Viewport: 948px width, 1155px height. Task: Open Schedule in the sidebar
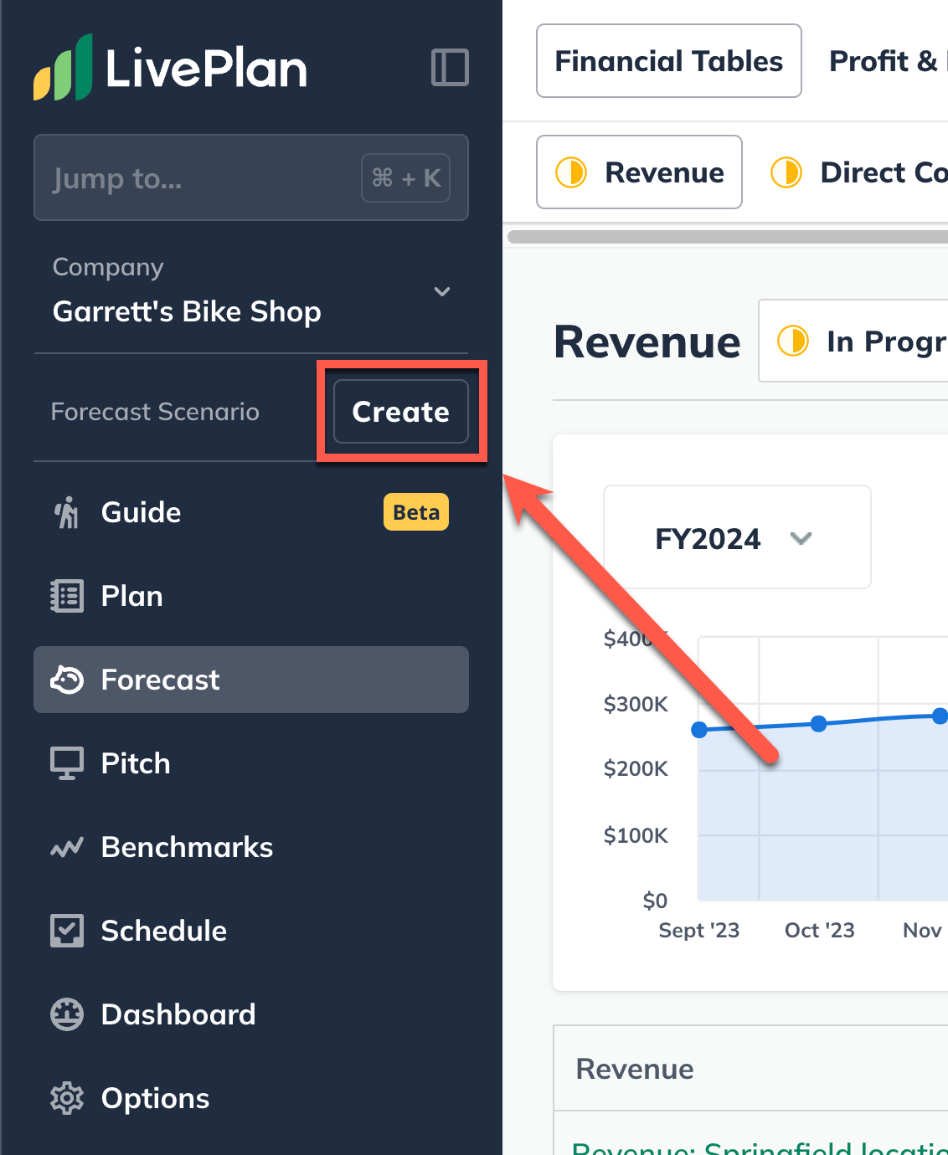click(x=250, y=931)
